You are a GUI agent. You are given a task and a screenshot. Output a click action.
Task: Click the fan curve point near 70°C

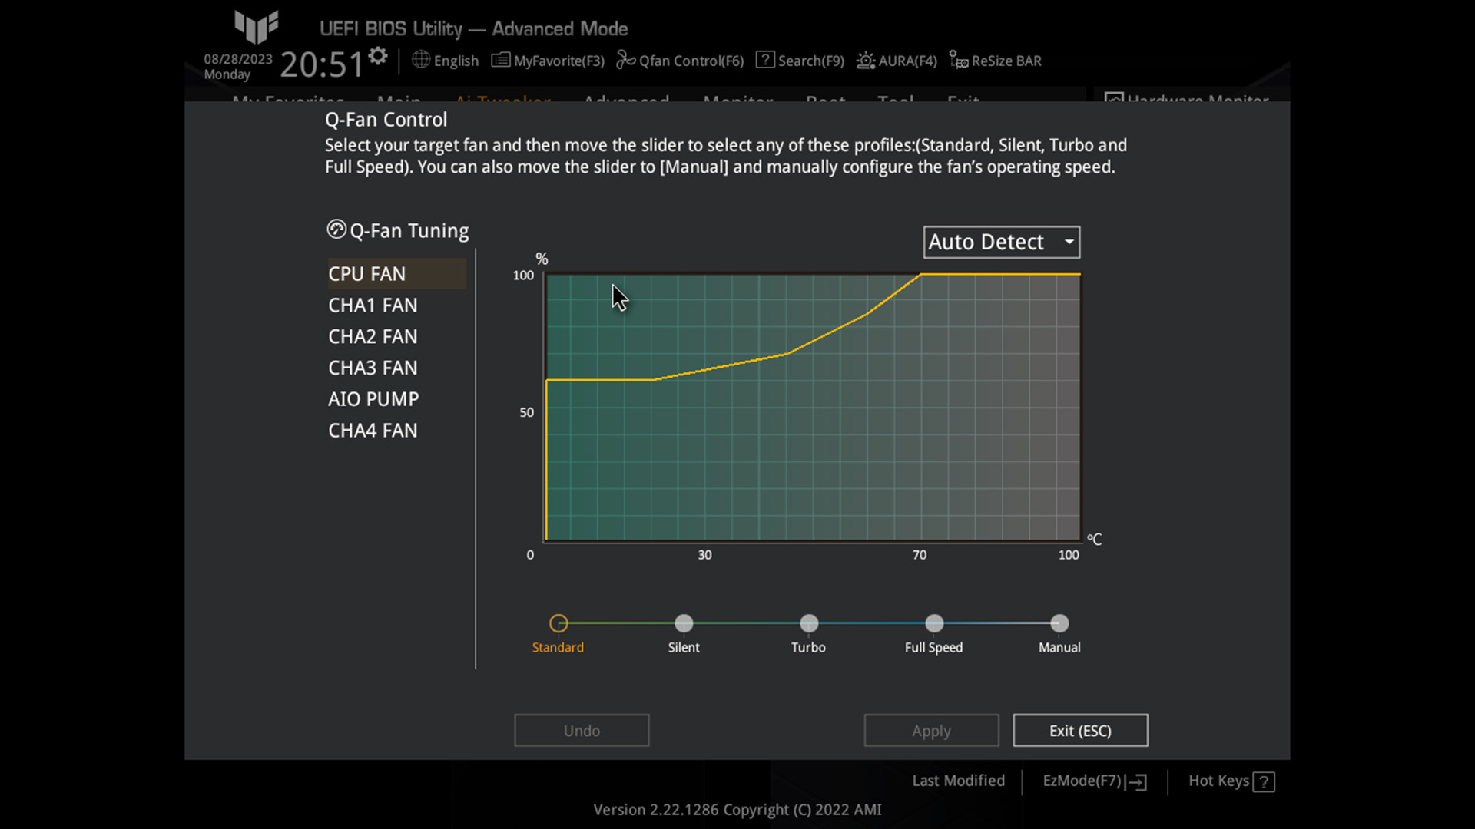coord(920,274)
